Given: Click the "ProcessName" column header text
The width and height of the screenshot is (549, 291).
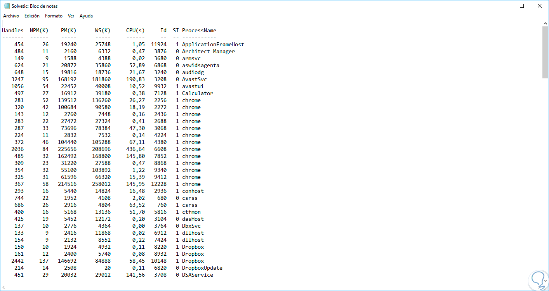Looking at the screenshot, I should point(199,30).
